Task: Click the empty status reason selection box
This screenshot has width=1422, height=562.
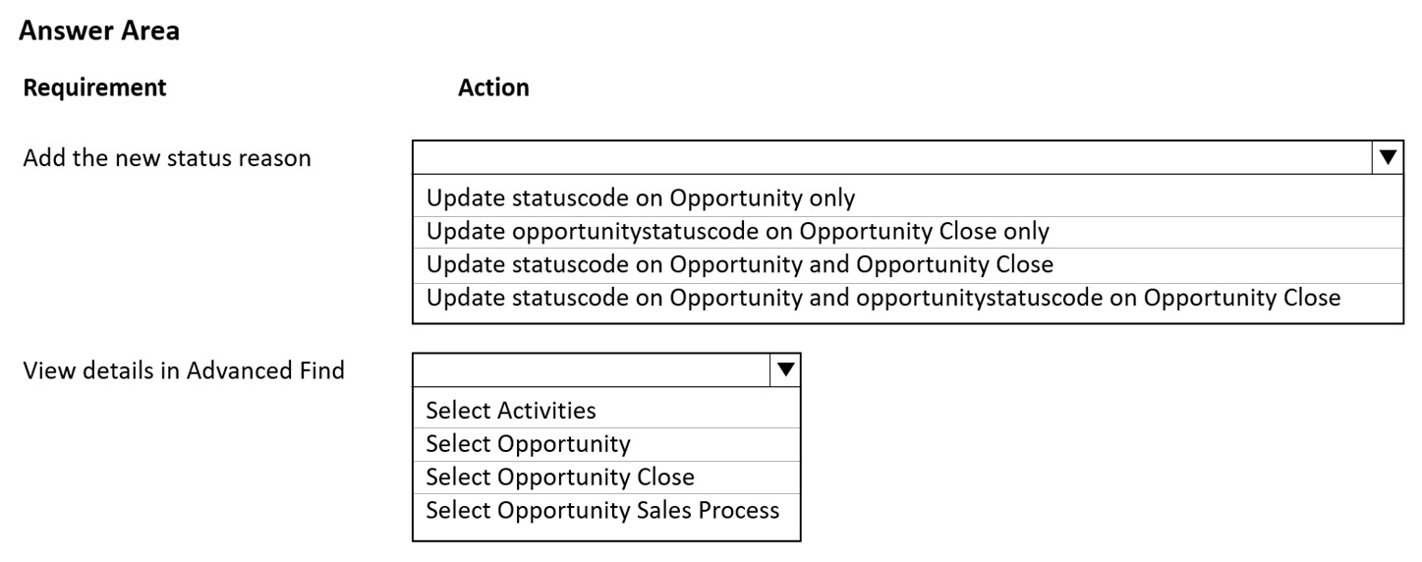Action: click(x=892, y=157)
